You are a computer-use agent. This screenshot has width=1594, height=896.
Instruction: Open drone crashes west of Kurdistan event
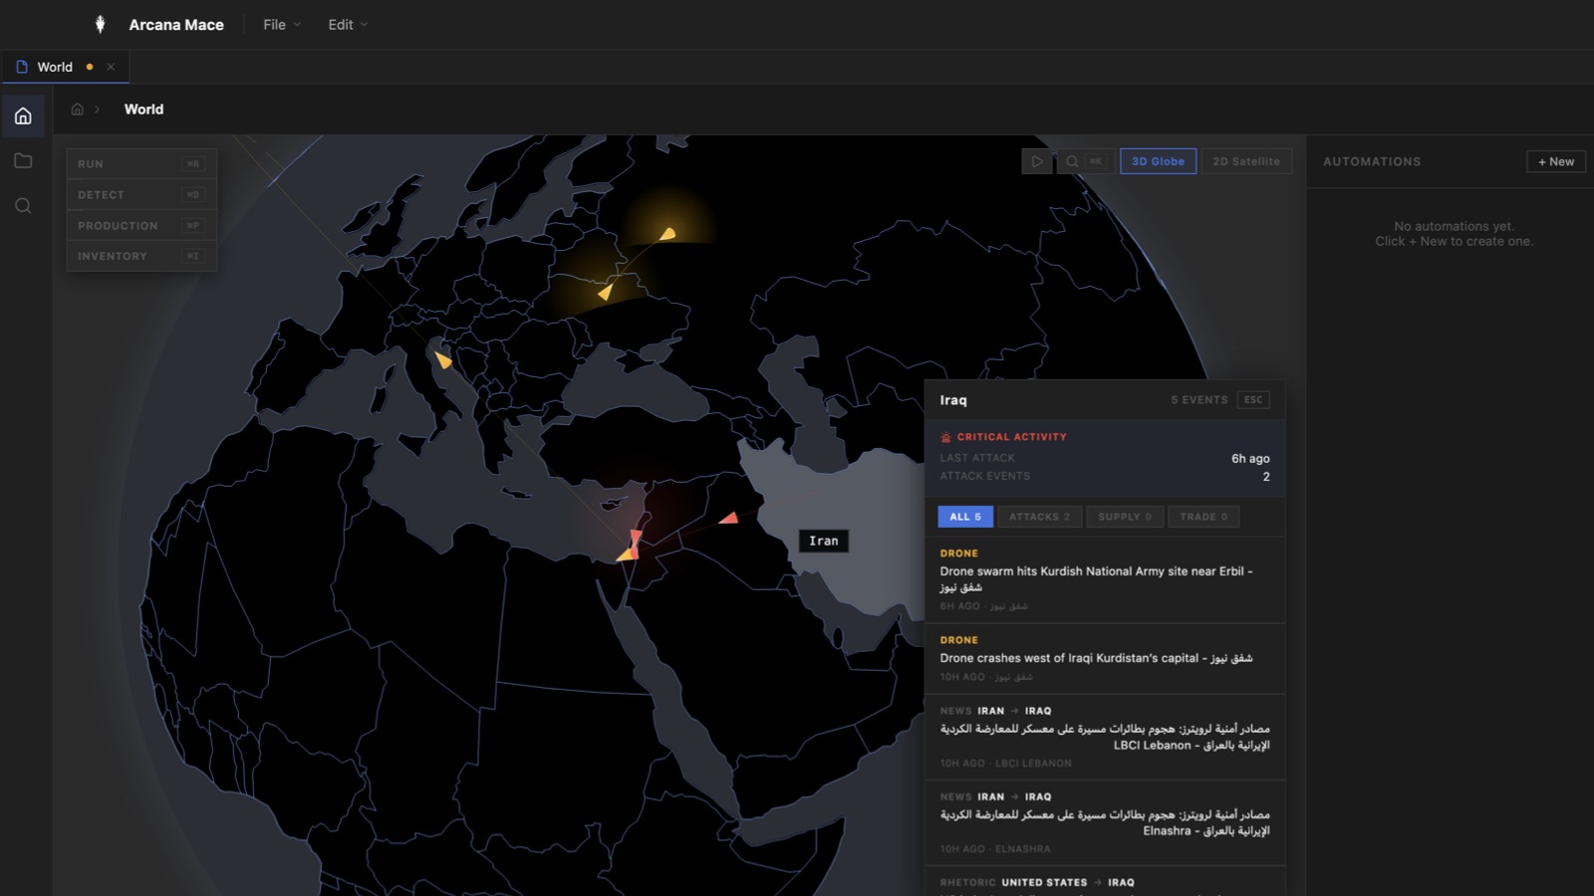(1105, 658)
